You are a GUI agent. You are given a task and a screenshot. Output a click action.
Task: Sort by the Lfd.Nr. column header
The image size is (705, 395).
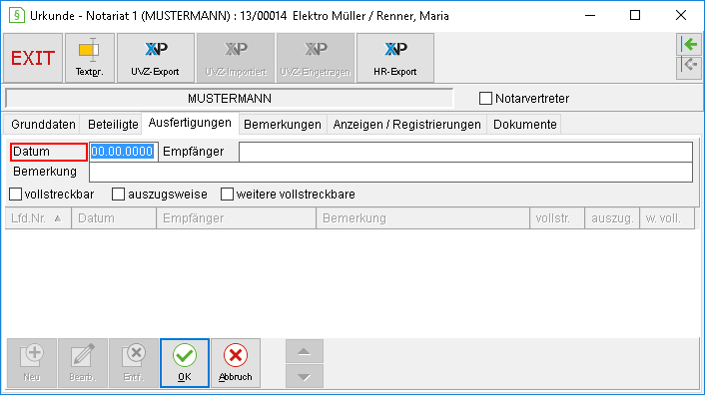pos(38,218)
